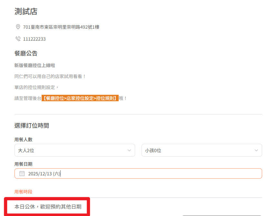This screenshot has height=216, width=266.
Task: Click the phone icon next to 111222233
Action: 18,39
